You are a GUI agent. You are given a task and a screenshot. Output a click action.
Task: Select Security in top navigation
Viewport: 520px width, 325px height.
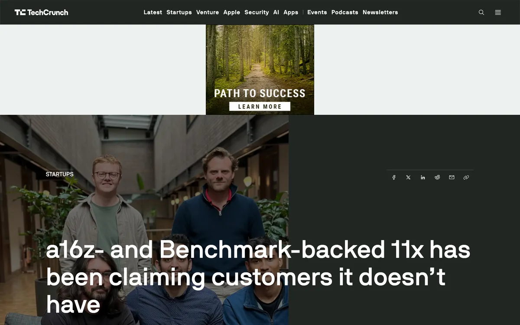coord(257,12)
